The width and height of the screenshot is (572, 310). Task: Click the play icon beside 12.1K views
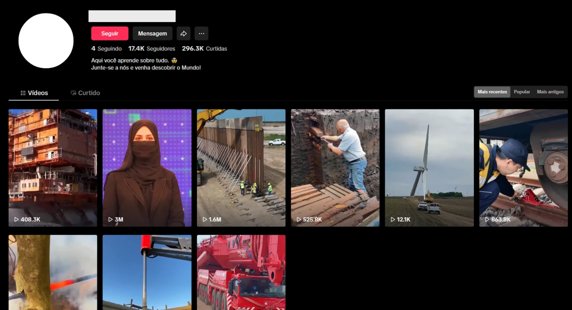pyautogui.click(x=393, y=219)
